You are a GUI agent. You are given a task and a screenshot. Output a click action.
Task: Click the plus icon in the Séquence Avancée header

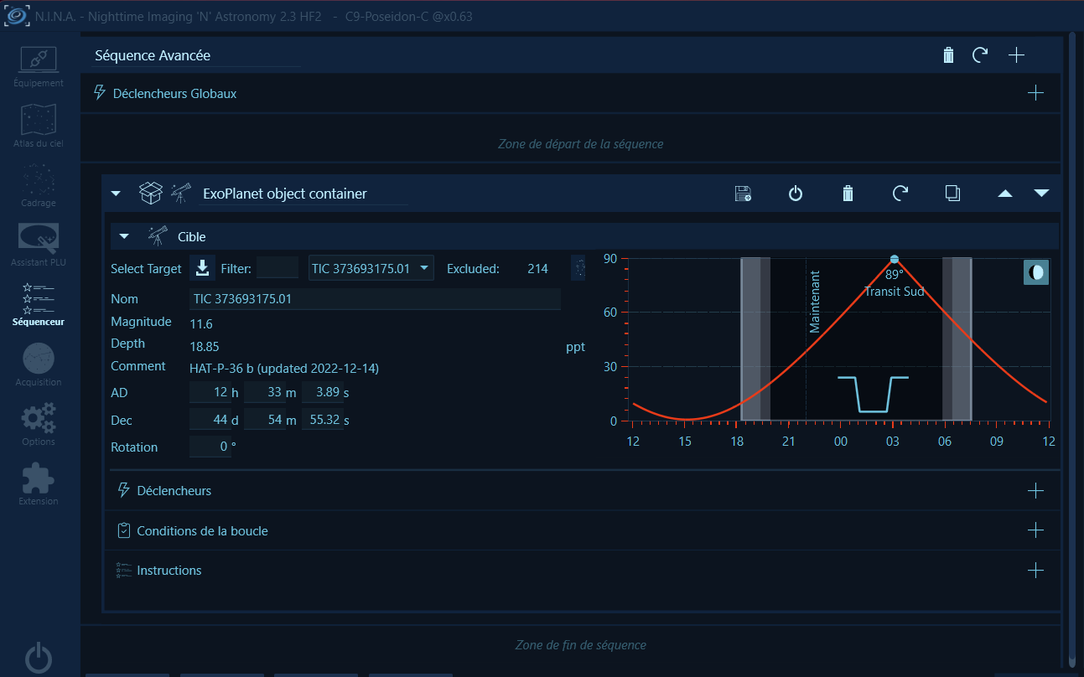(x=1016, y=55)
